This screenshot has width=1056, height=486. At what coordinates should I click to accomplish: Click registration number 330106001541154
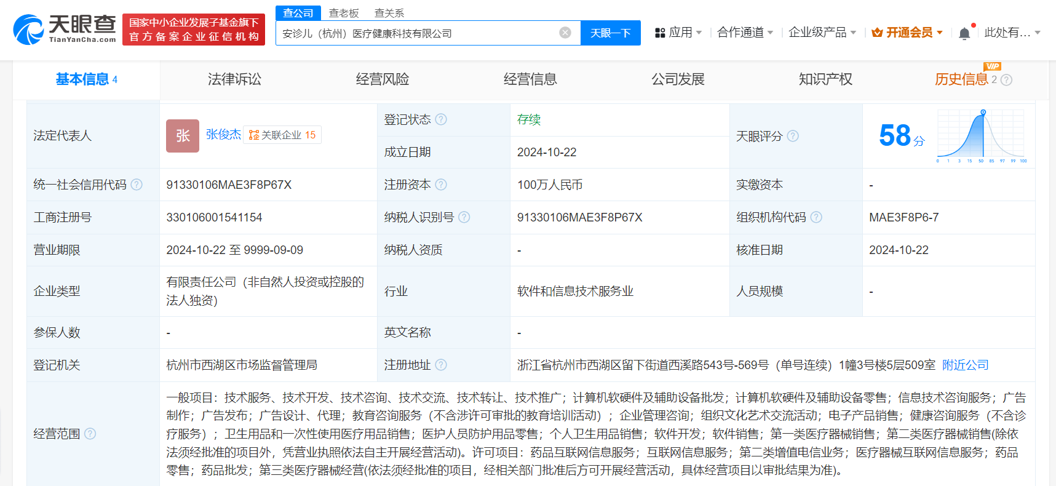[214, 217]
